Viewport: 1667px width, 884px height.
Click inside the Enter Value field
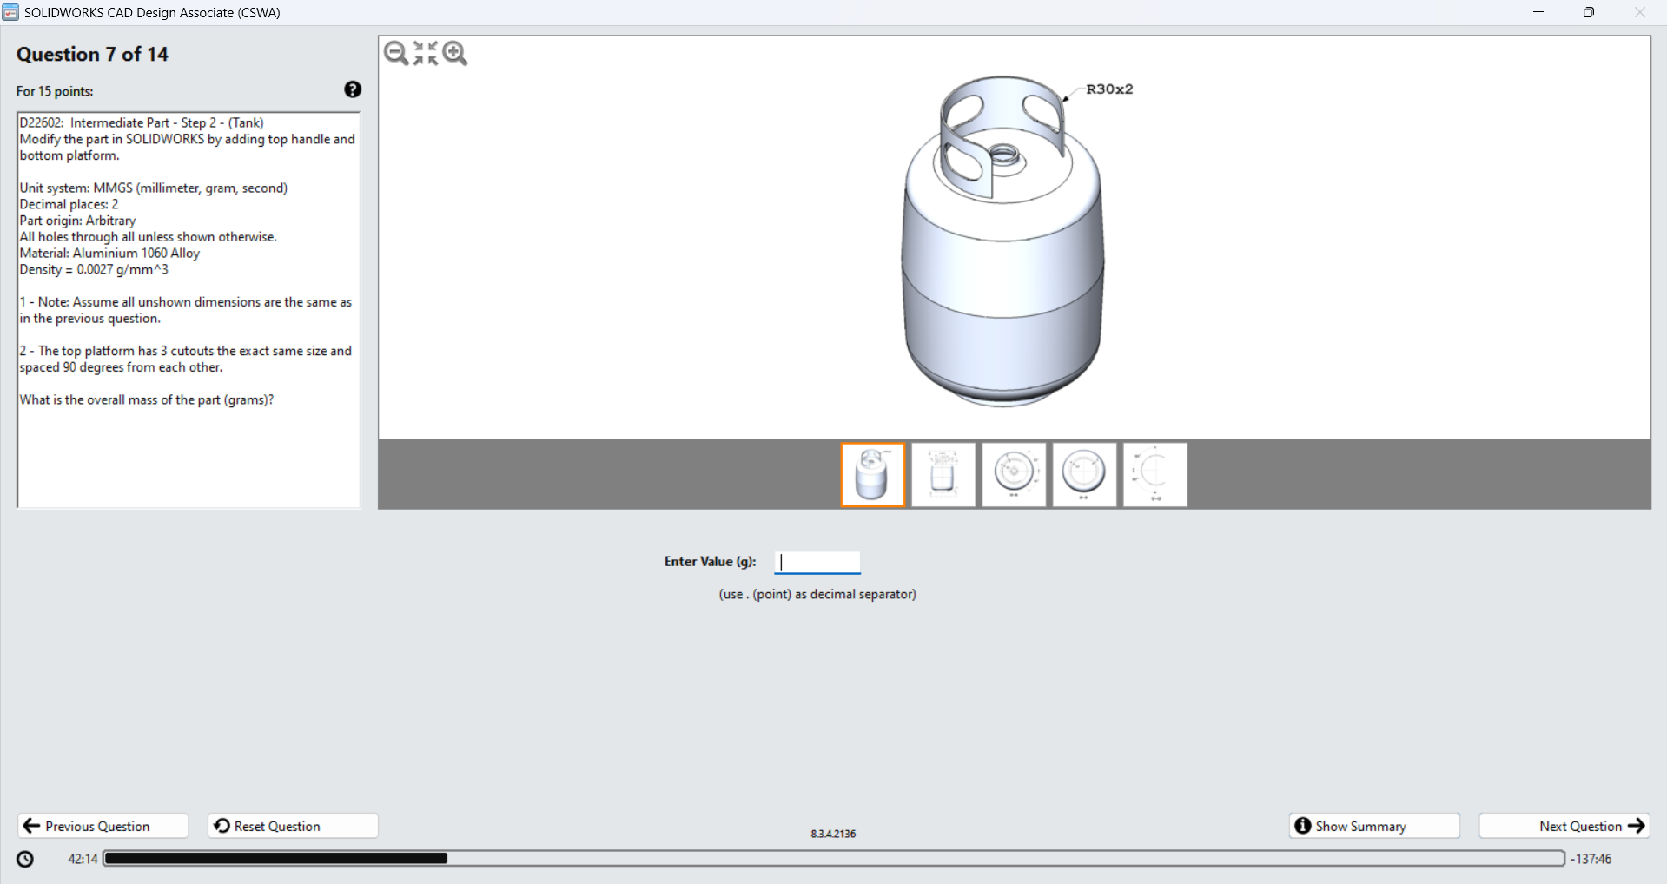[817, 562]
